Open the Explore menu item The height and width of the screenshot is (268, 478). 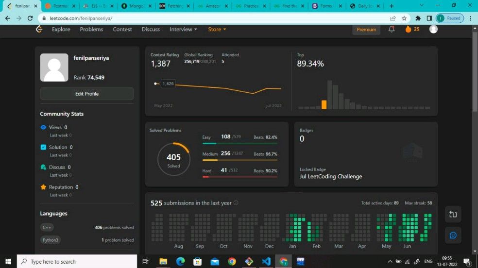tap(61, 29)
